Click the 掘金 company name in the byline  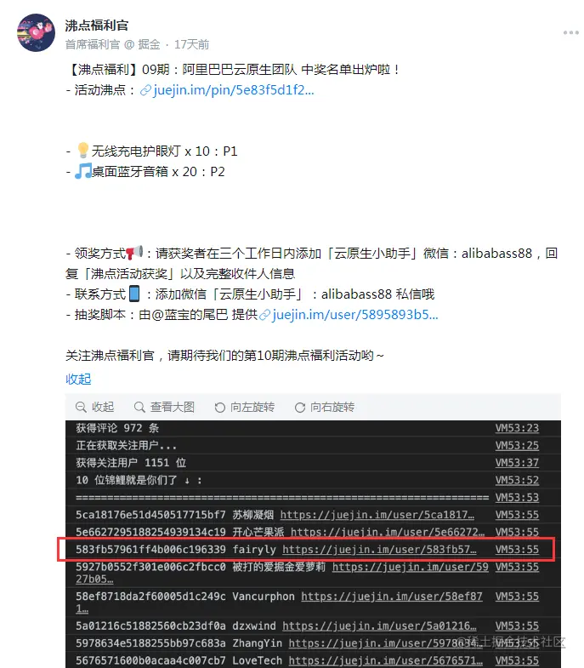pyautogui.click(x=149, y=44)
